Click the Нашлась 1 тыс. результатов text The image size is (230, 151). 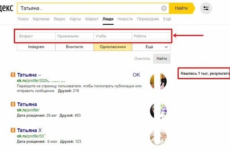point(205,73)
